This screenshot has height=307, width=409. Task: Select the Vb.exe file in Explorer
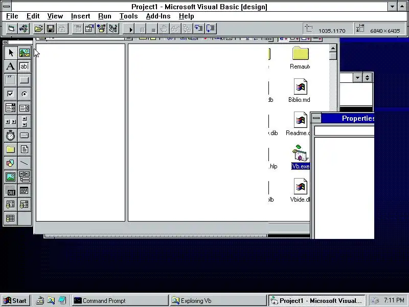(301, 157)
